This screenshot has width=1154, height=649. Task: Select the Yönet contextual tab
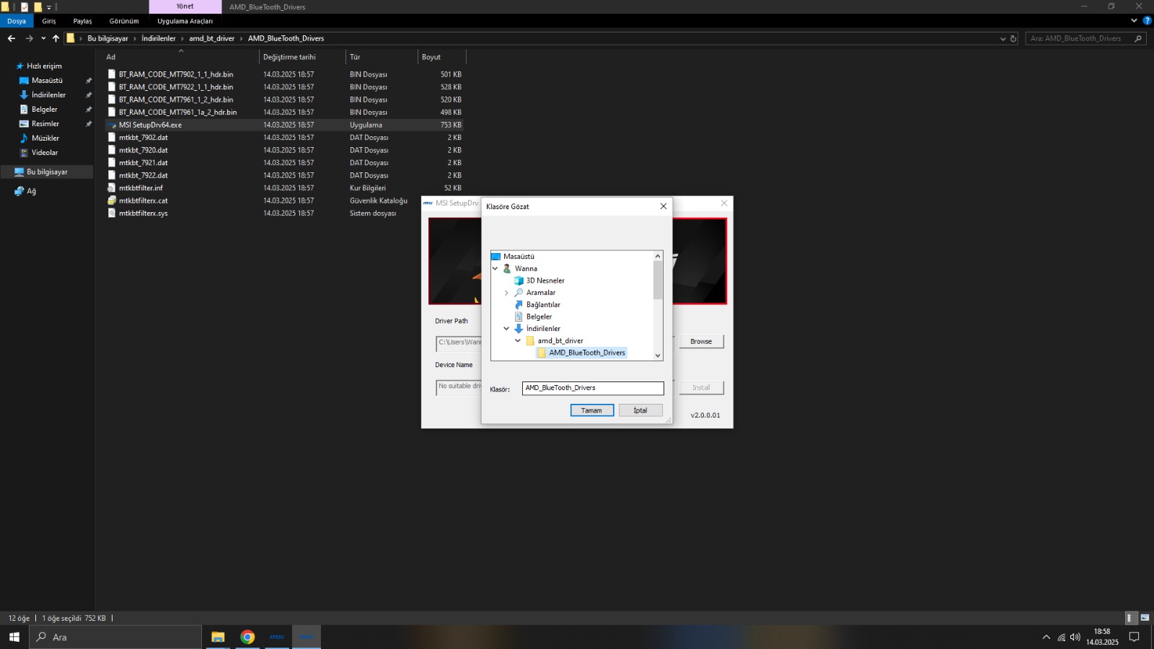point(185,6)
